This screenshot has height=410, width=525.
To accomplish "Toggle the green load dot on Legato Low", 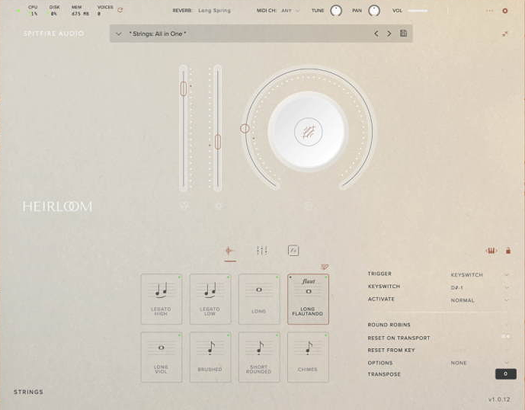I will 228,277.
